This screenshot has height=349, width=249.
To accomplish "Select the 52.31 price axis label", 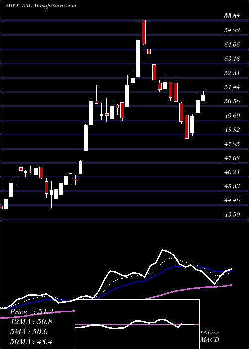I will [232, 73].
